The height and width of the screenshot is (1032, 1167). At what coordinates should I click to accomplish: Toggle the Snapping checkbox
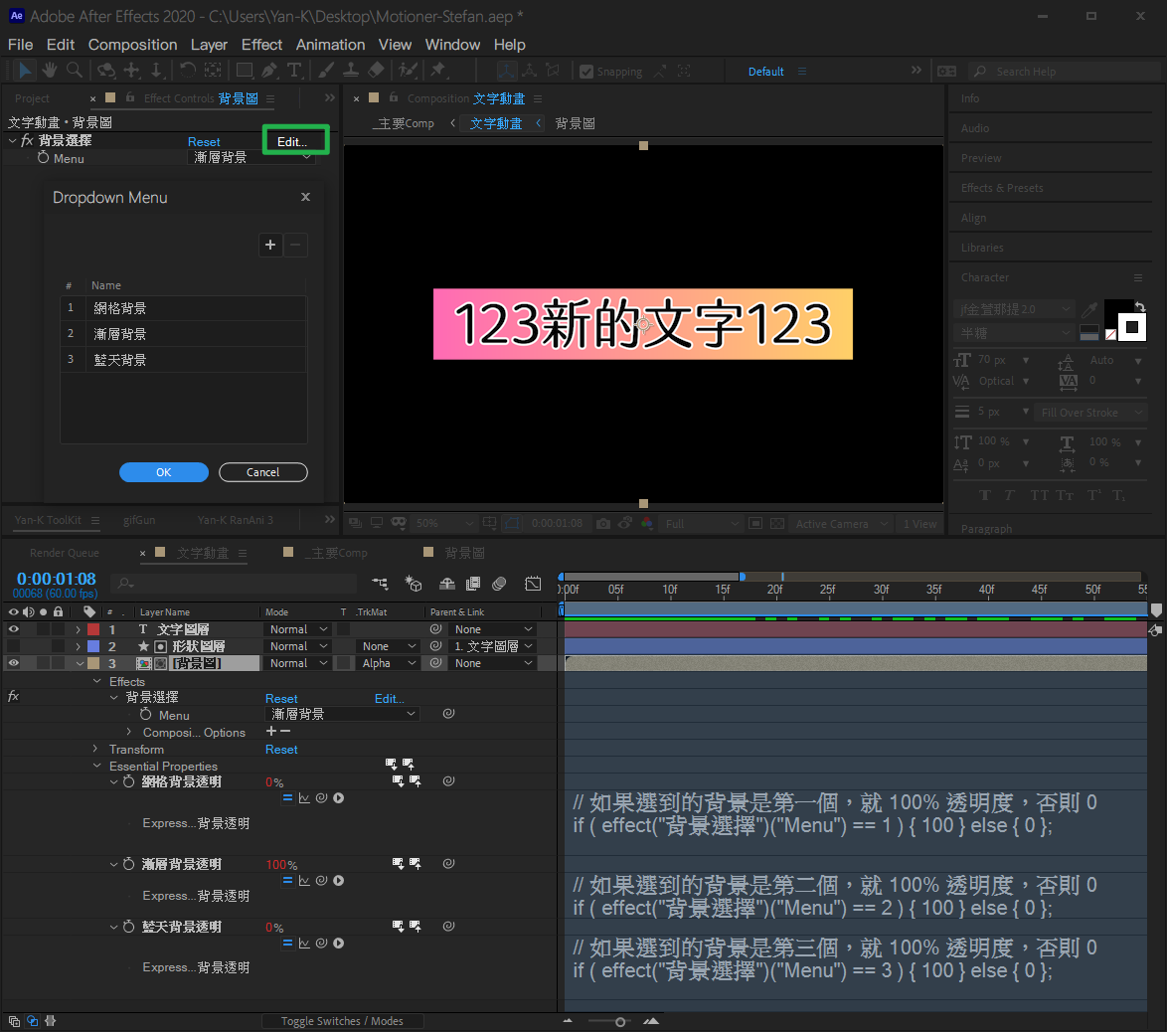pos(586,72)
